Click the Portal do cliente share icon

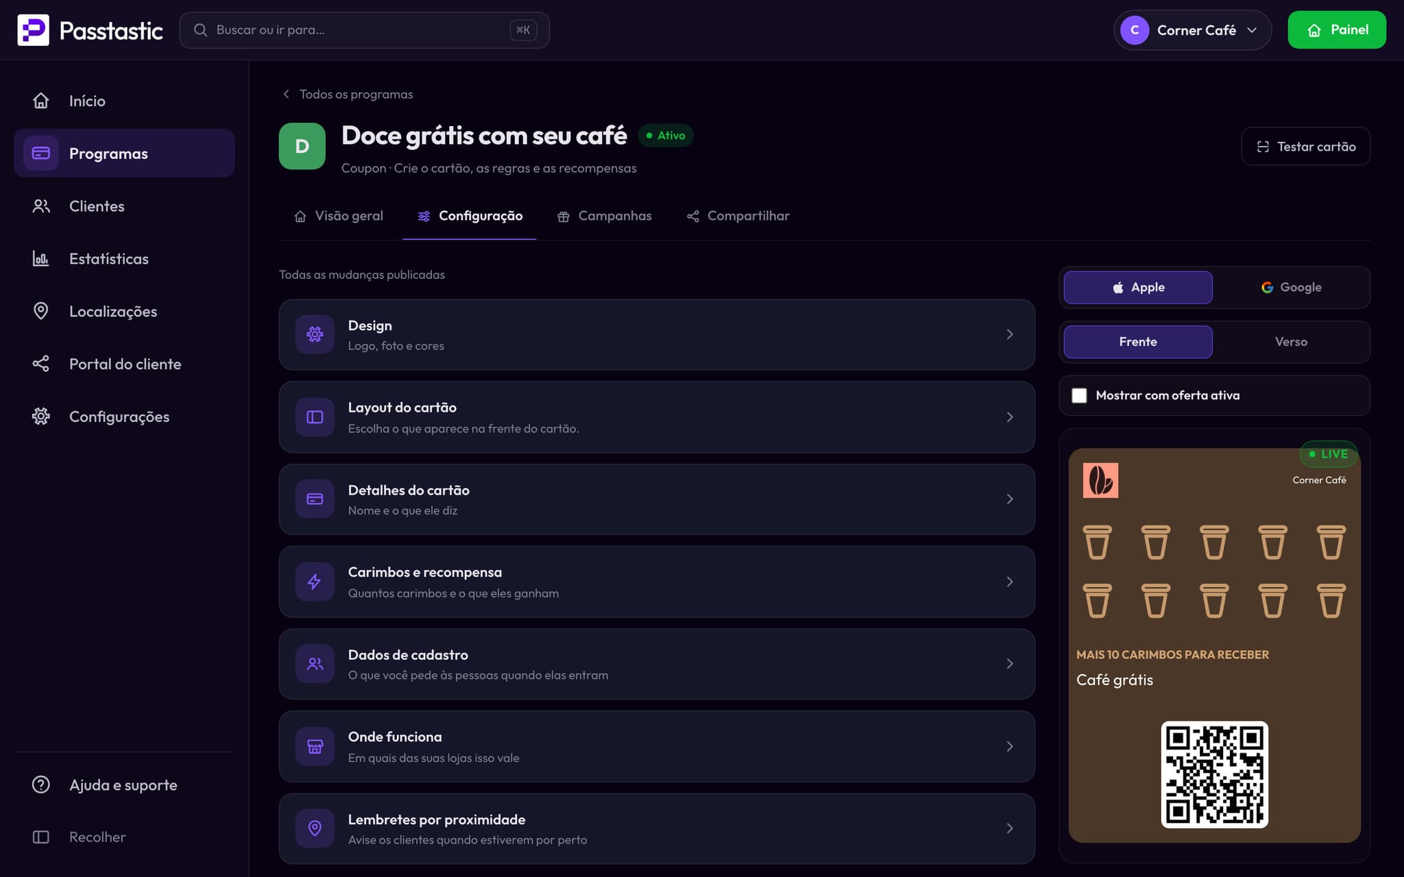(x=41, y=364)
